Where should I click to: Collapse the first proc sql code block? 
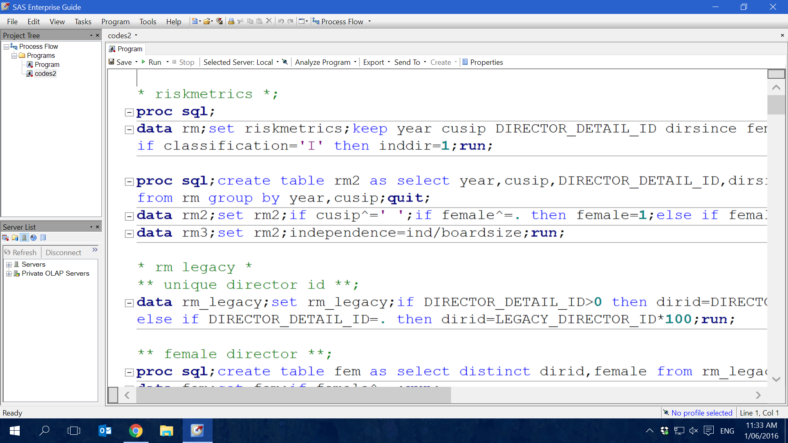[x=129, y=112]
